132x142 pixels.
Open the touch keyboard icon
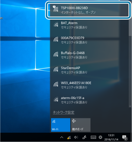click(x=93, y=137)
